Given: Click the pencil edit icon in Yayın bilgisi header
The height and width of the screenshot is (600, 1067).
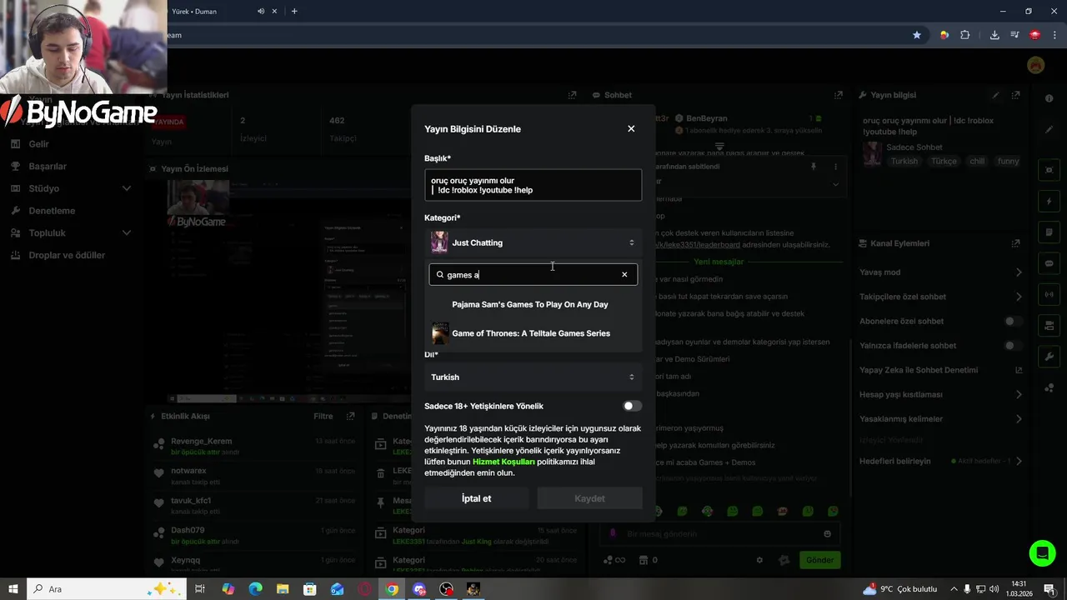Looking at the screenshot, I should [x=995, y=95].
